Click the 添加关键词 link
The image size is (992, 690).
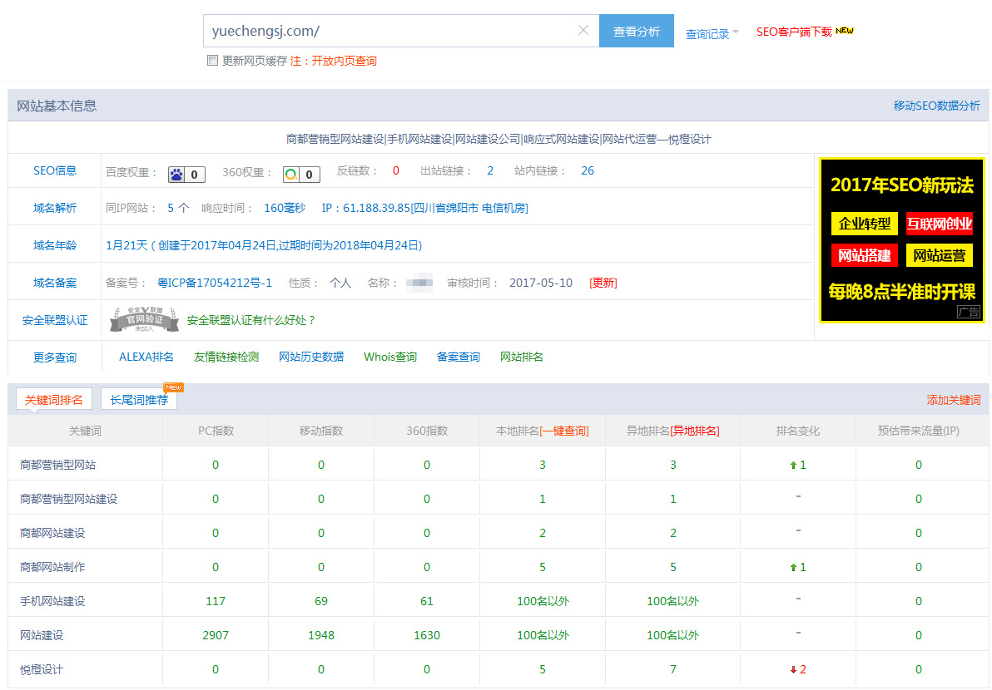[x=954, y=400]
